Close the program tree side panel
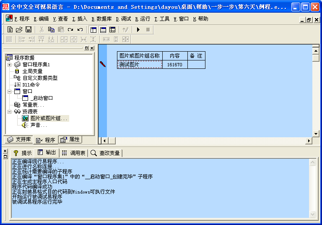The image size is (322, 225). [92, 48]
